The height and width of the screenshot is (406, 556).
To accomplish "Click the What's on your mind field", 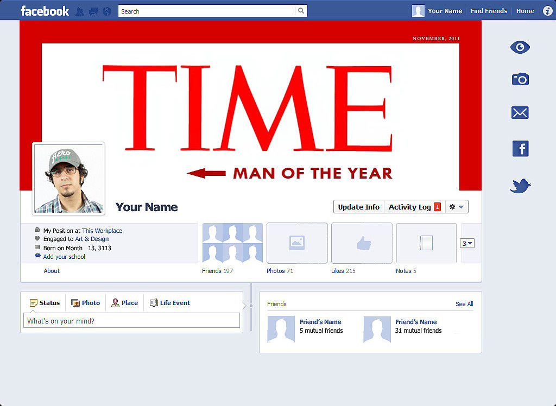I will coord(131,321).
